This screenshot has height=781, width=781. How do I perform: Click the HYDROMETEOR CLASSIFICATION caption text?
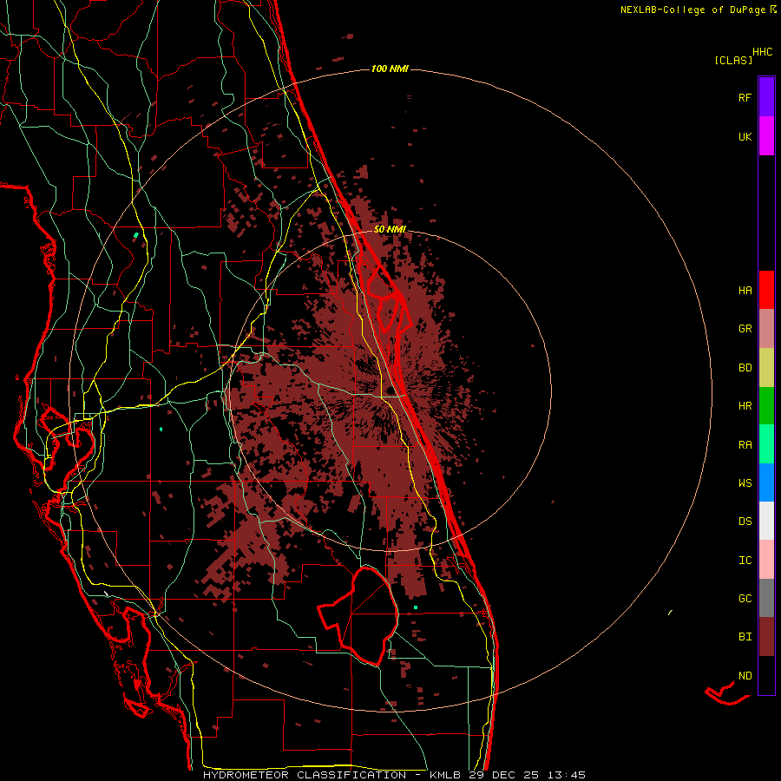(x=305, y=775)
